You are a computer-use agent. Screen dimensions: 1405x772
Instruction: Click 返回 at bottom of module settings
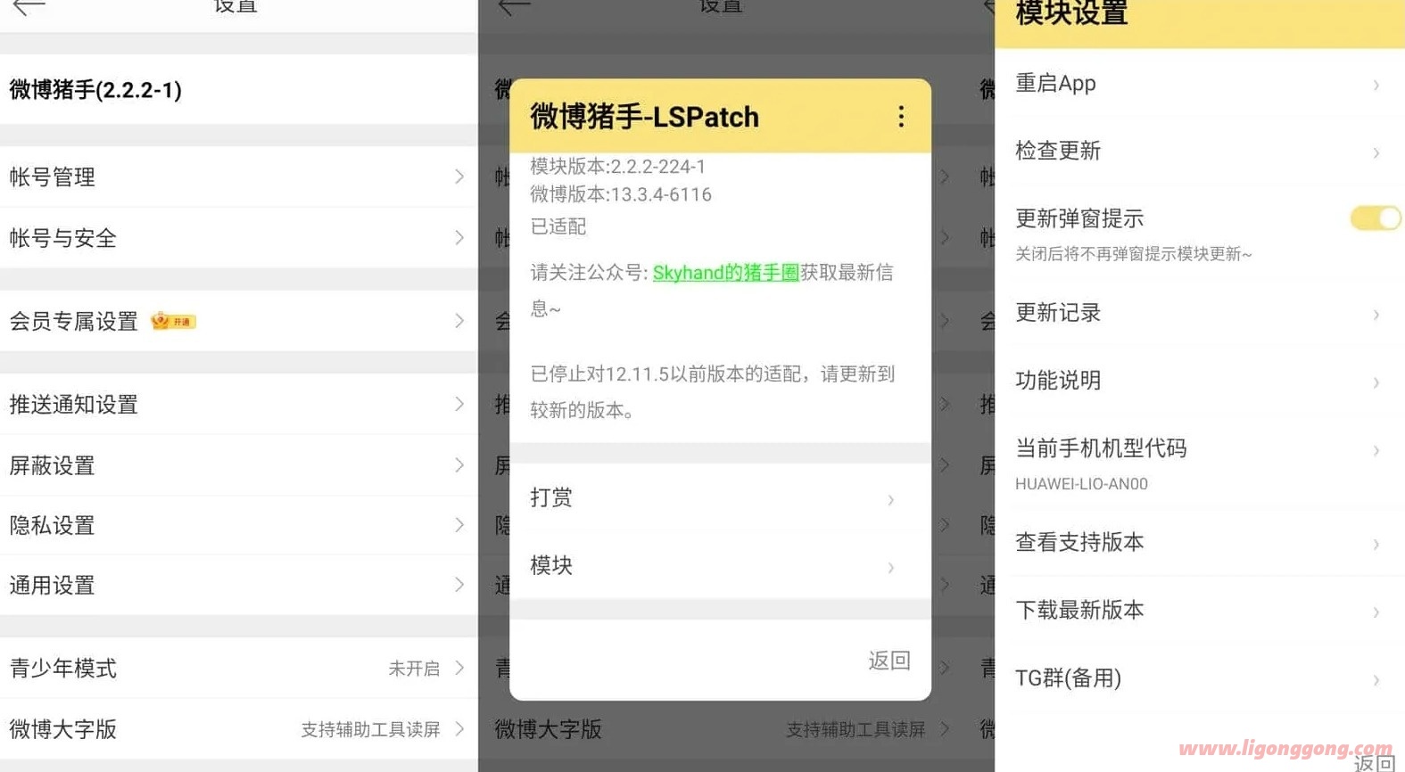(x=1374, y=762)
